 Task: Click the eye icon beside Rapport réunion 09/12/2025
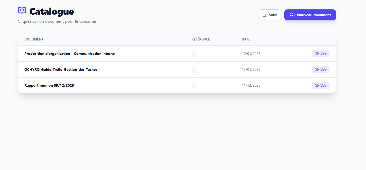pyautogui.click(x=317, y=85)
